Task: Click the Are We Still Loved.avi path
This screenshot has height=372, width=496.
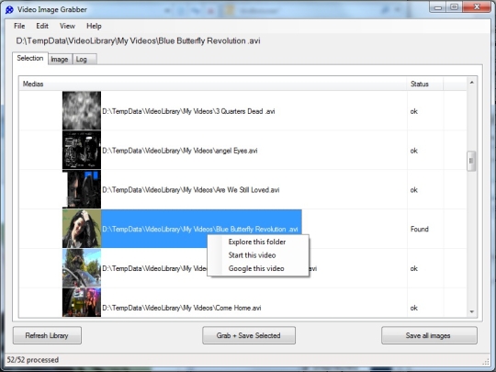Action: click(x=191, y=190)
